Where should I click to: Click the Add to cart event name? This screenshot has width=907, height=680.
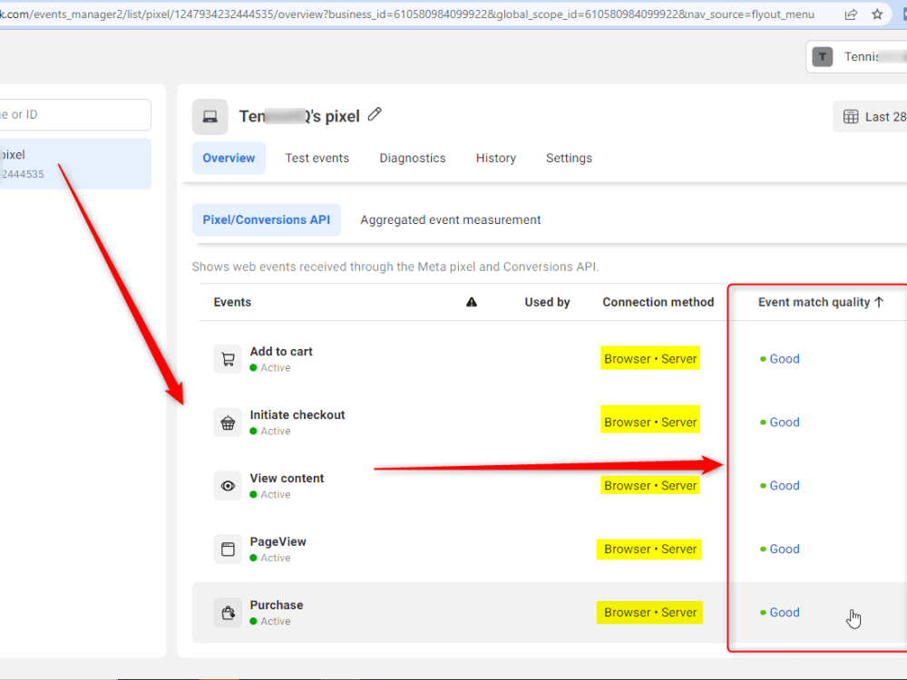coord(281,352)
